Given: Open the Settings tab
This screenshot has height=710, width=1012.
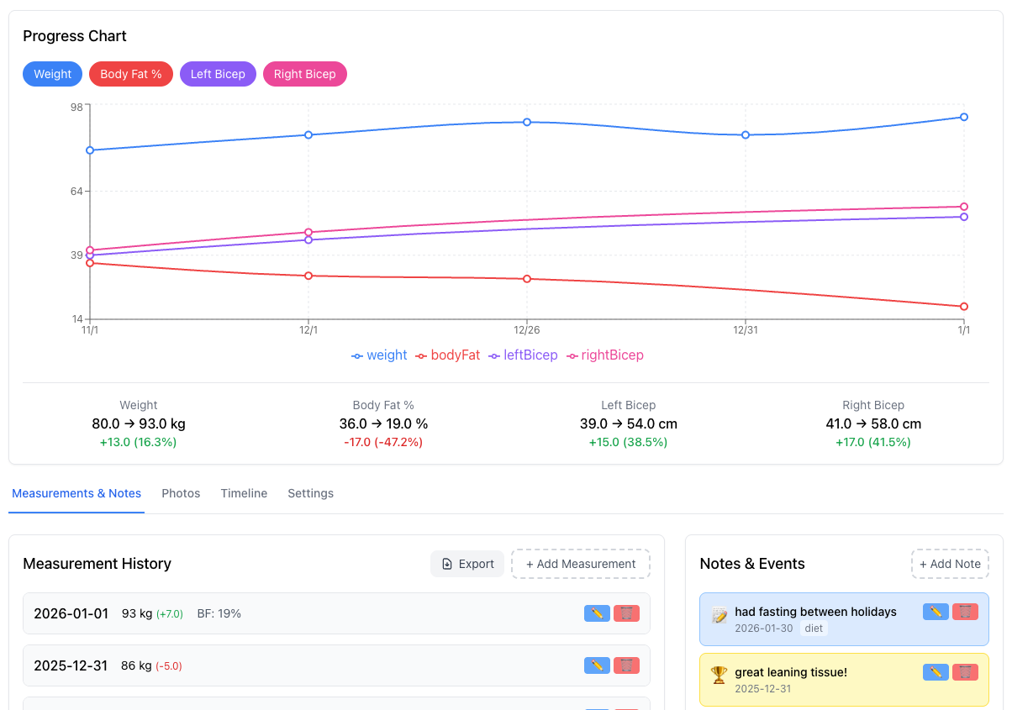Looking at the screenshot, I should 310,493.
